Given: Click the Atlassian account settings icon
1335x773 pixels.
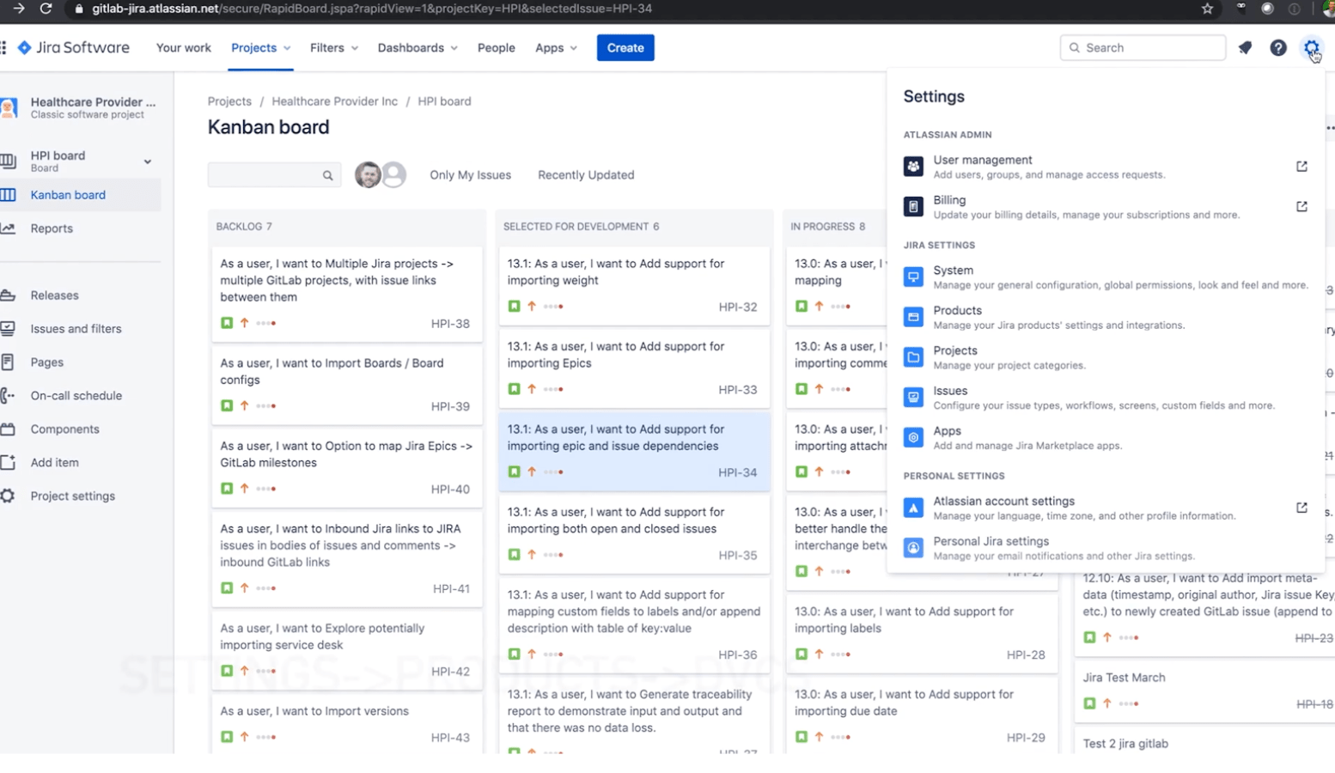Looking at the screenshot, I should 913,508.
